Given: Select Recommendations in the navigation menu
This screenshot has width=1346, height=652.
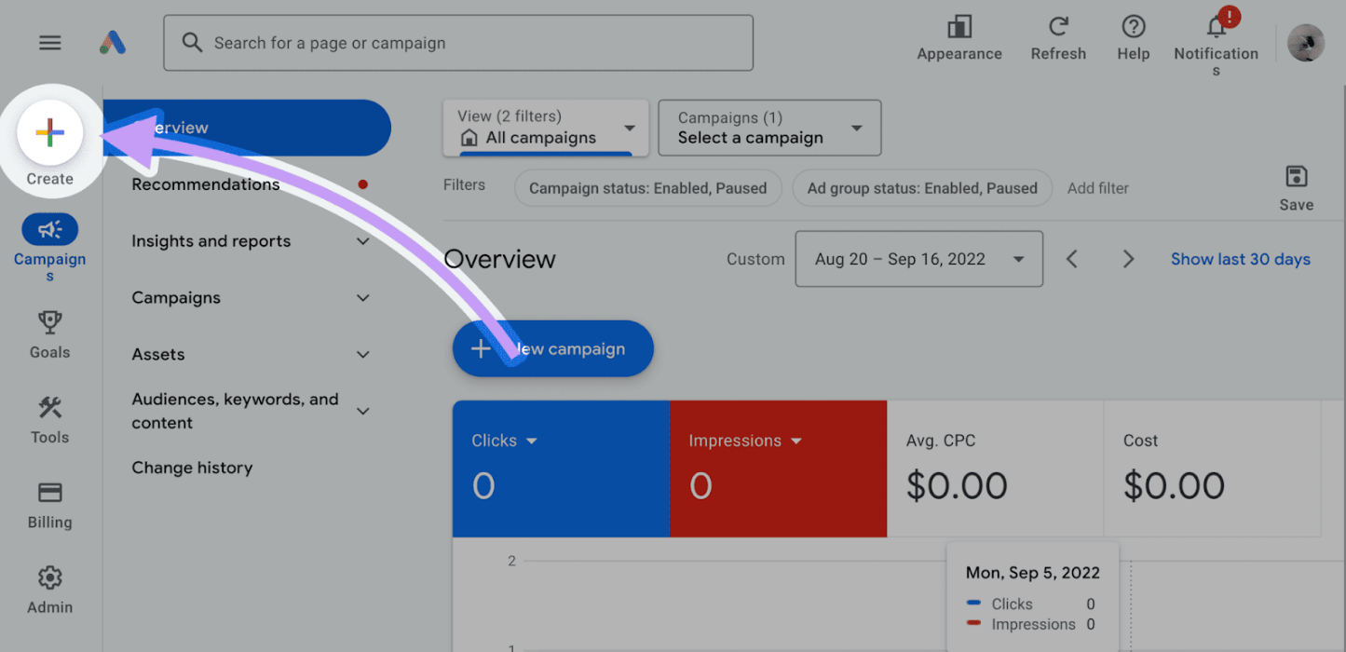Looking at the screenshot, I should click(206, 184).
